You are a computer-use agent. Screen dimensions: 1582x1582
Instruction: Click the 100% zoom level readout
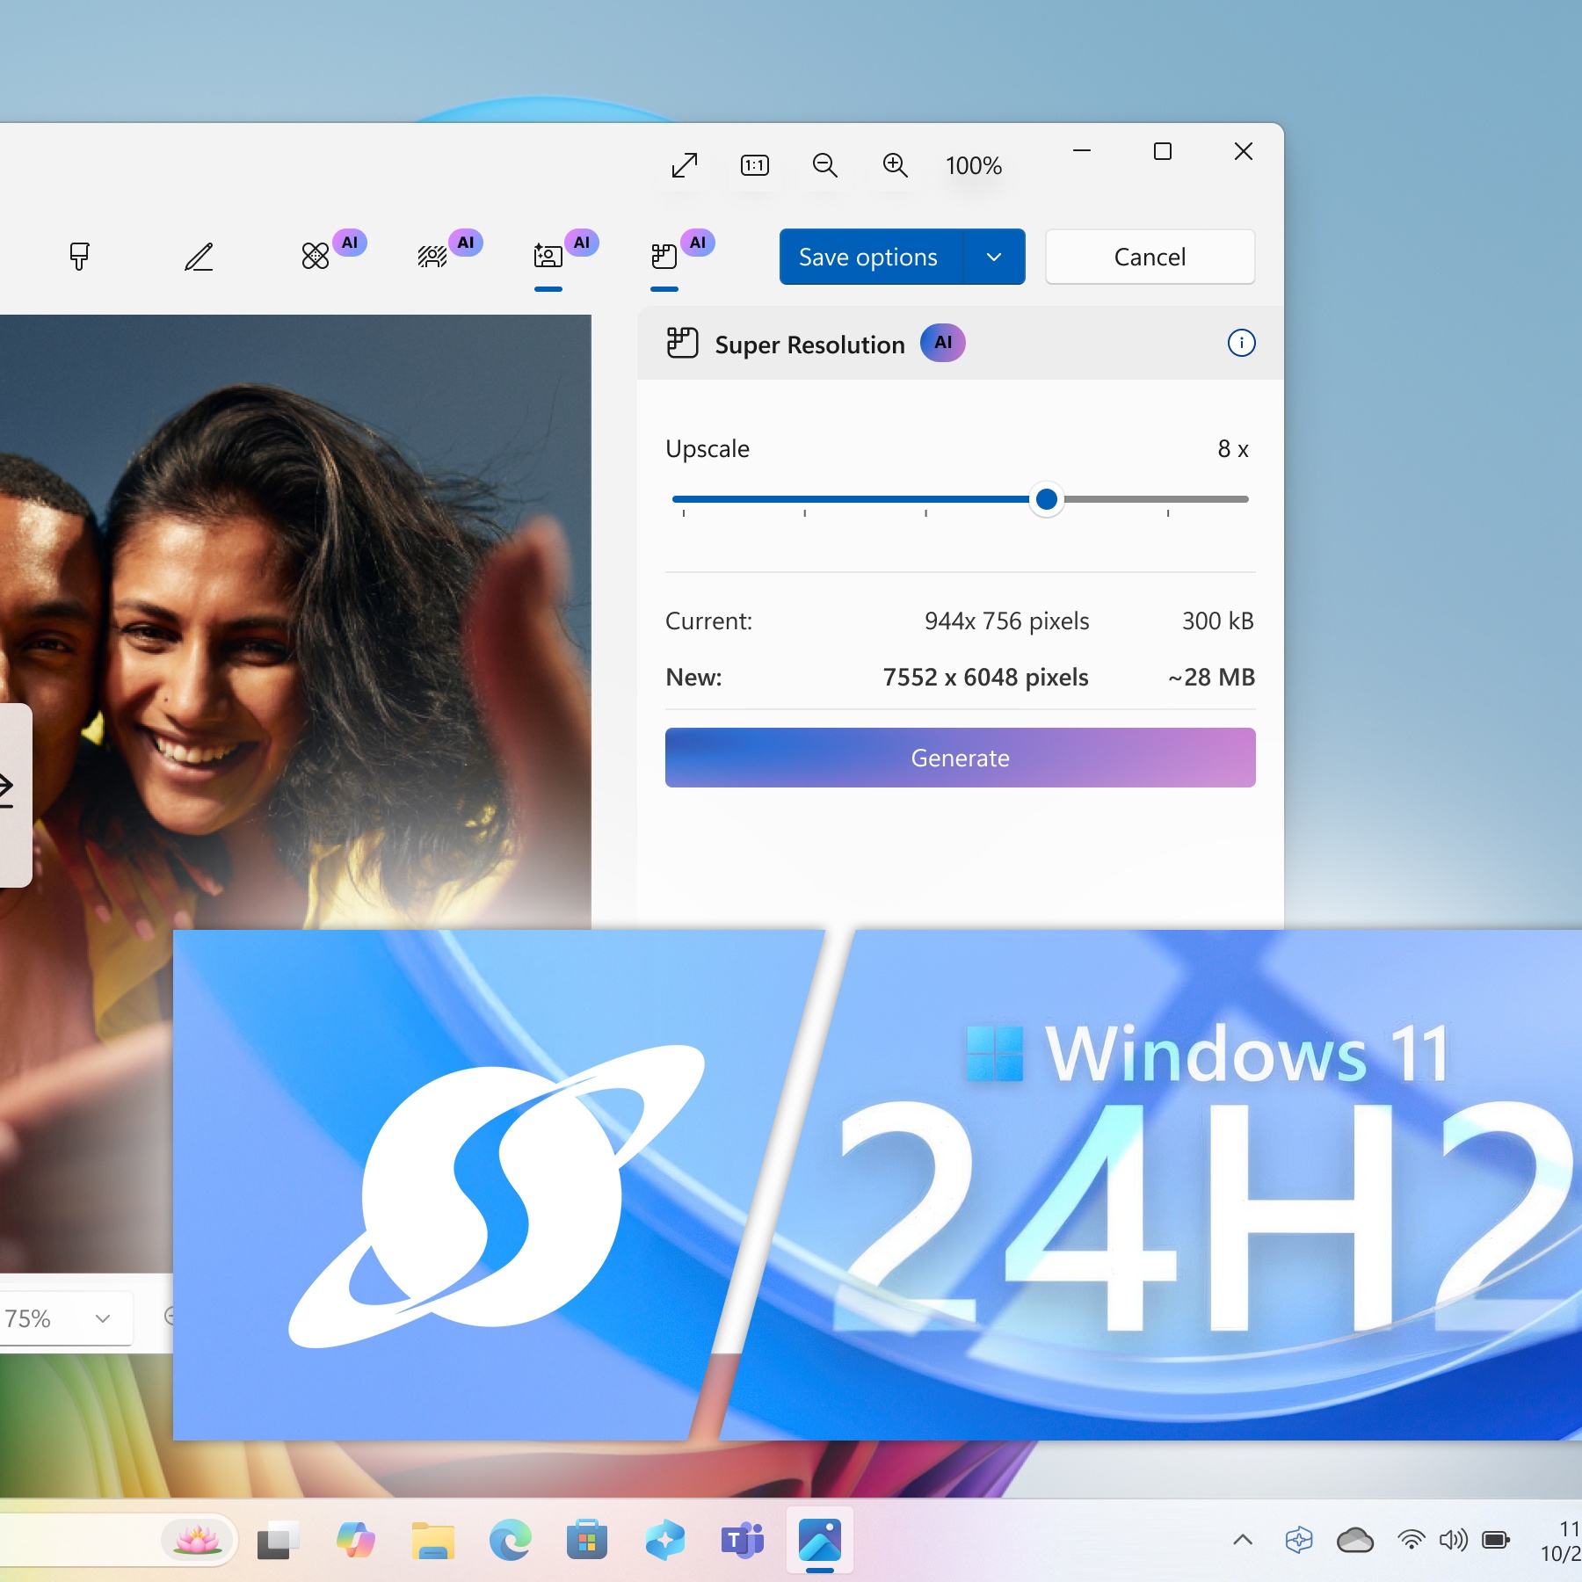pyautogui.click(x=974, y=165)
